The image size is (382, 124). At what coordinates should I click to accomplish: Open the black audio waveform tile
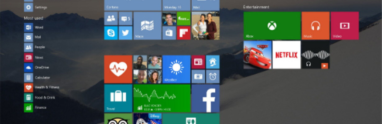(316, 55)
